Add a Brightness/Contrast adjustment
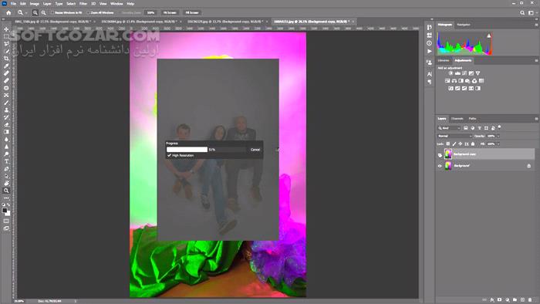540x304 pixels. coord(451,73)
